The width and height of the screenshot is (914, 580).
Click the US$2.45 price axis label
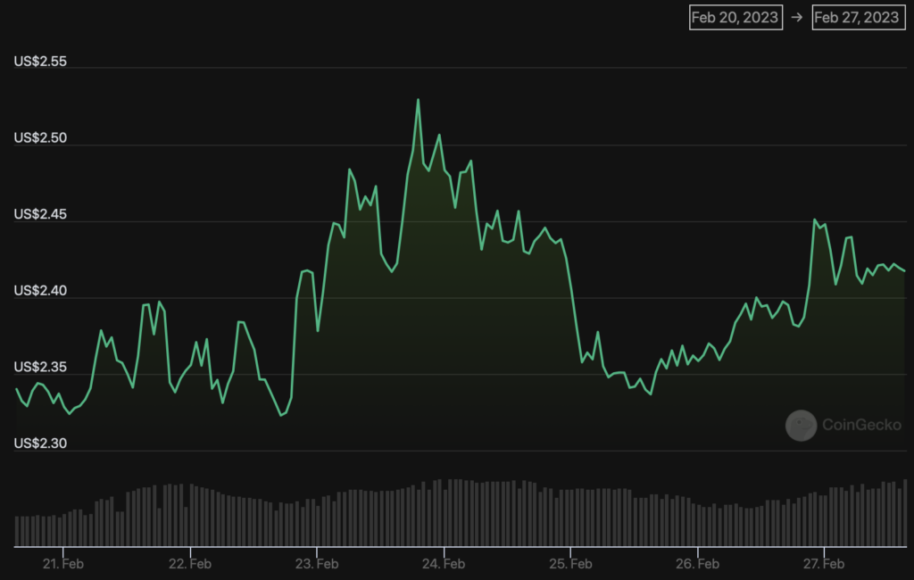point(40,214)
